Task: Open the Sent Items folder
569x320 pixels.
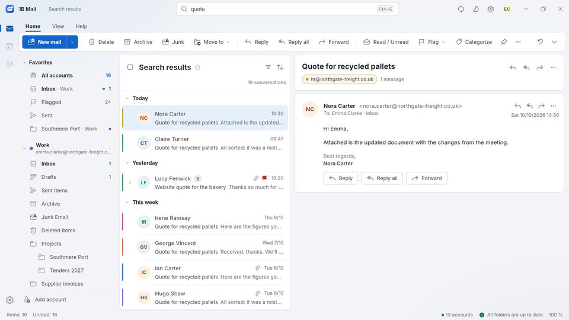Action: coord(71,190)
